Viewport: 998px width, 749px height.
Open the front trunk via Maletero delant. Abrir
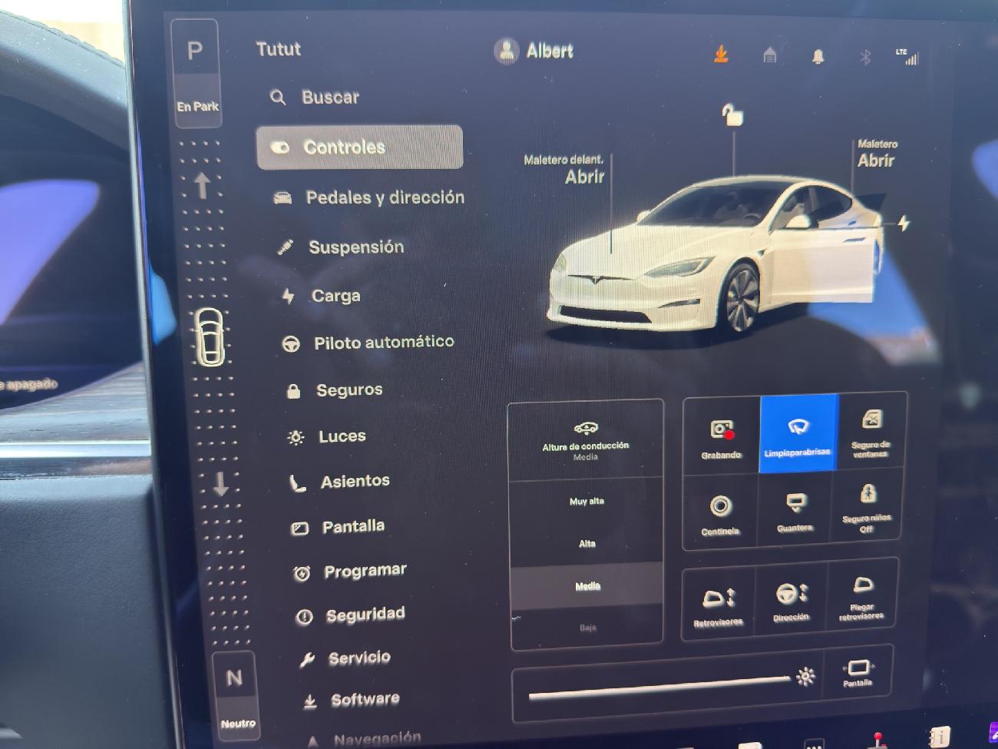(564, 170)
